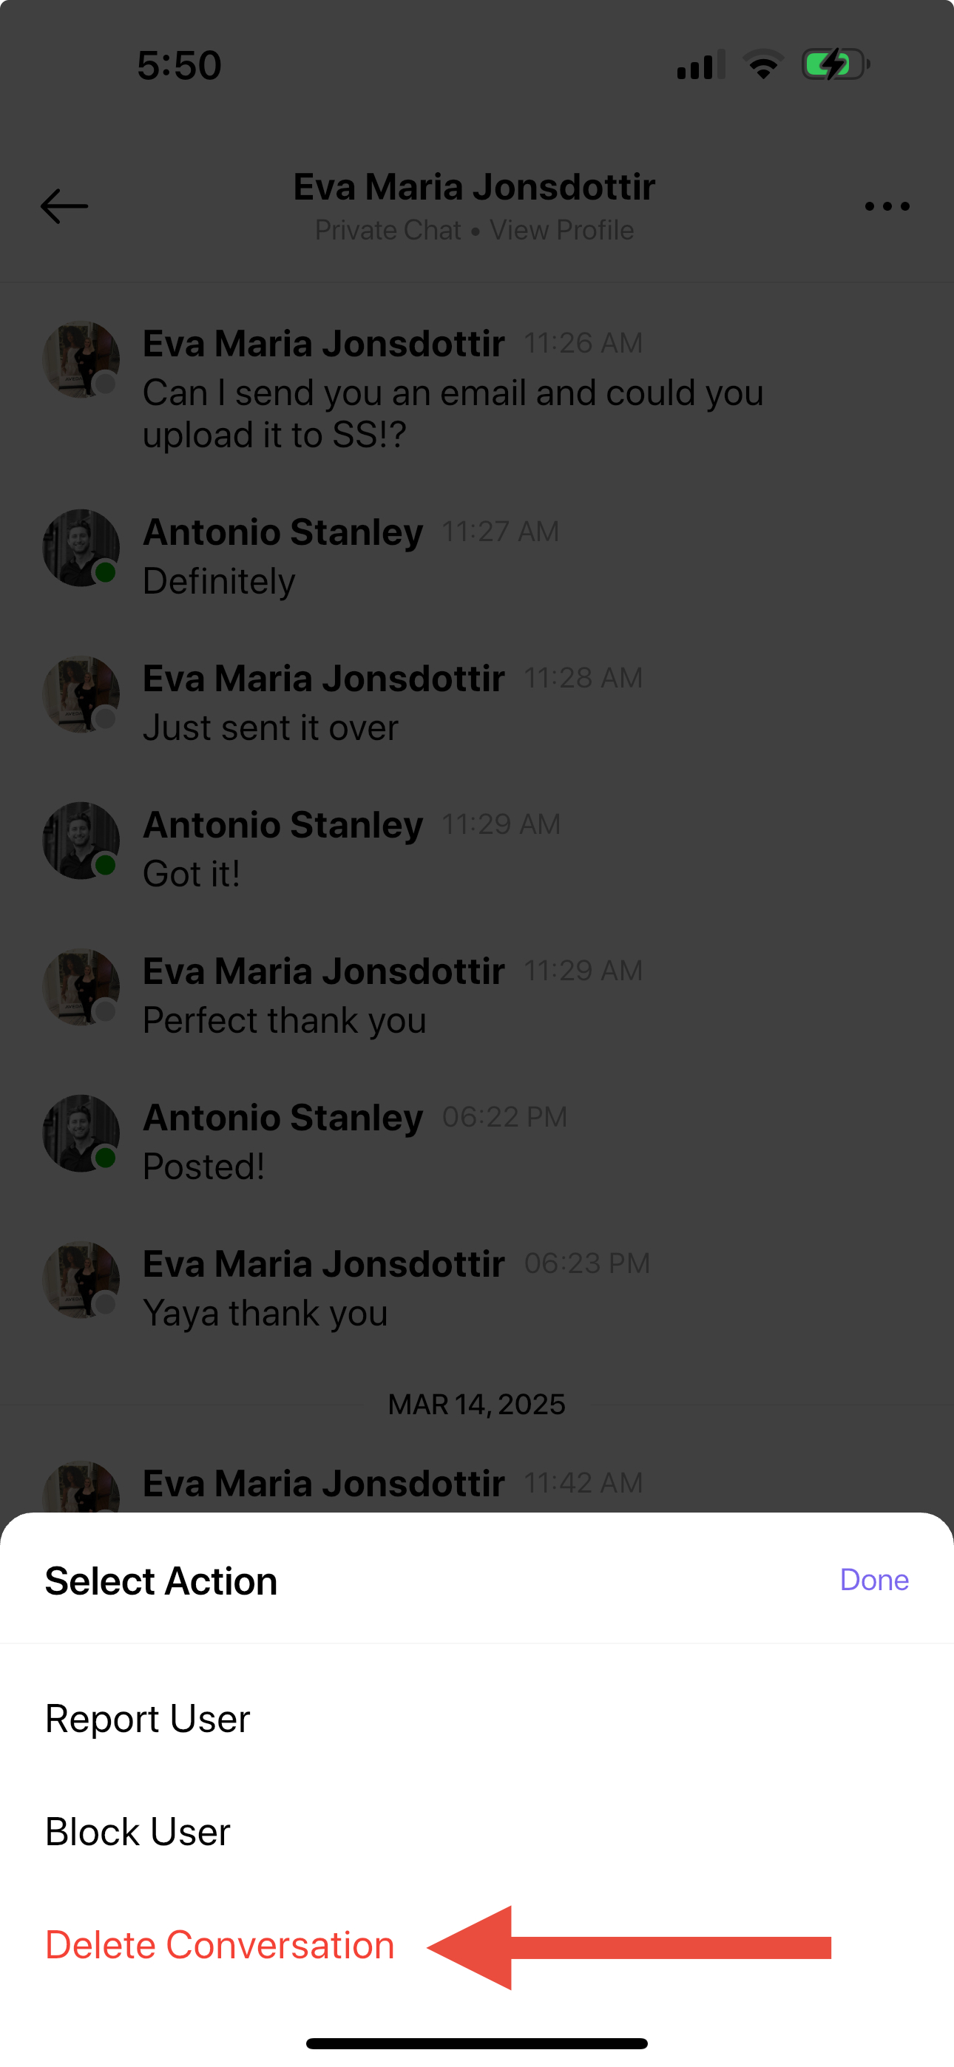Tap Antonio's avatar next to "Got it!"
Image resolution: width=954 pixels, height=2067 pixels.
[x=81, y=841]
